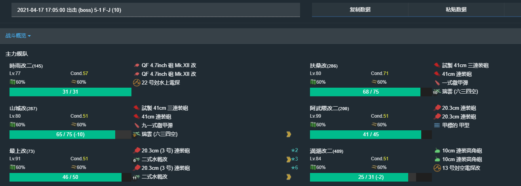
Task: Click 阿武隈改二 HP bar 41 / 45
Action: [371, 135]
